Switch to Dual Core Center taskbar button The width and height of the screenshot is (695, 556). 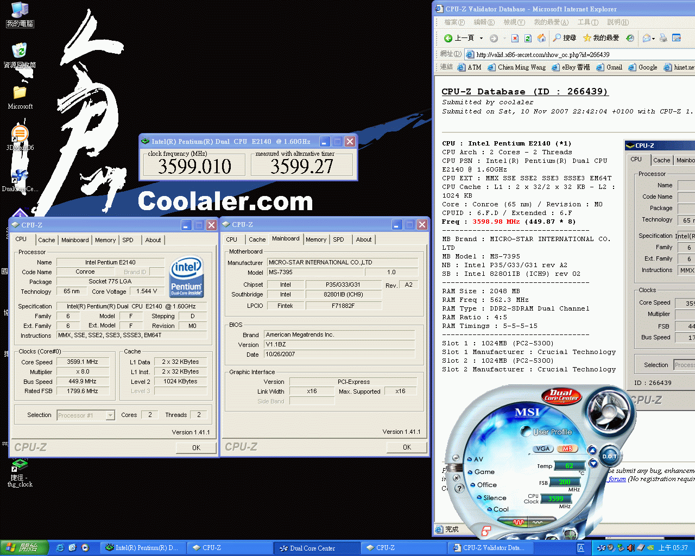pyautogui.click(x=317, y=548)
